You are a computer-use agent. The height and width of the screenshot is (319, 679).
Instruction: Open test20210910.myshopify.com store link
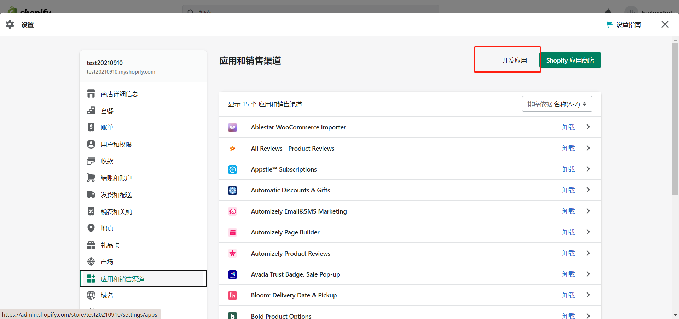coord(121,71)
